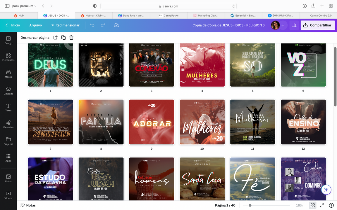Click the add page icon
The image size is (337, 210).
pos(56,38)
